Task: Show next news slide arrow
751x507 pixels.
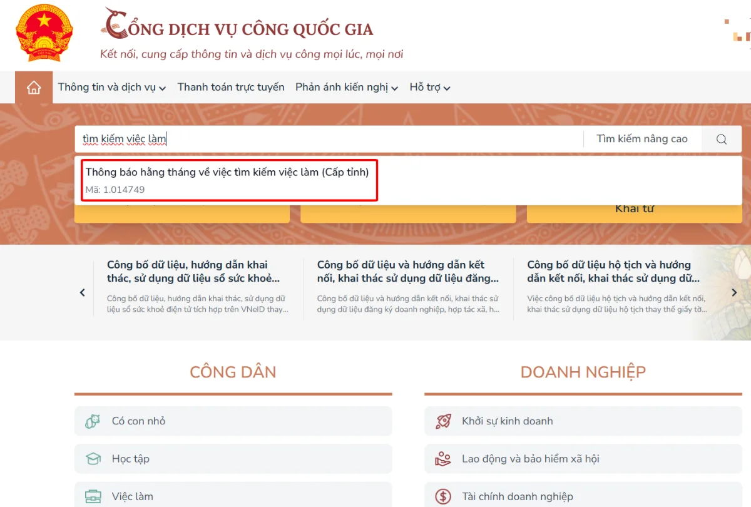Action: (x=734, y=292)
